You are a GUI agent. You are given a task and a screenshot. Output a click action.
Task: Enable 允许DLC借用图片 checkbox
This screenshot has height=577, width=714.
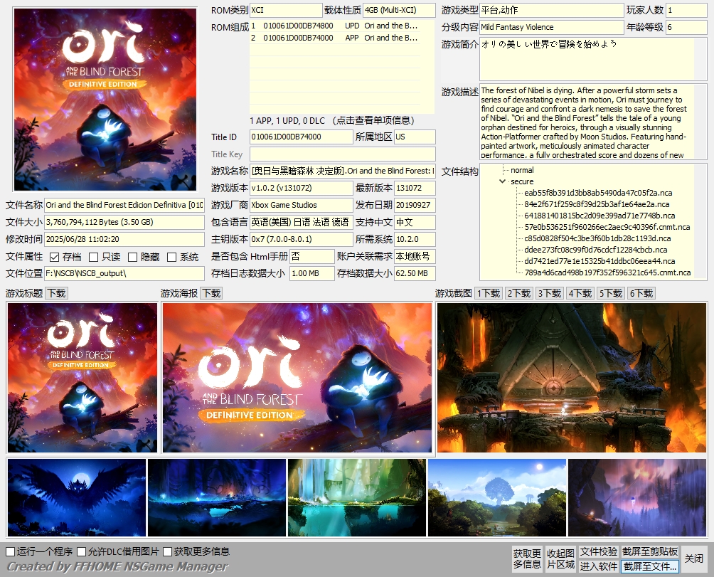pyautogui.click(x=82, y=551)
